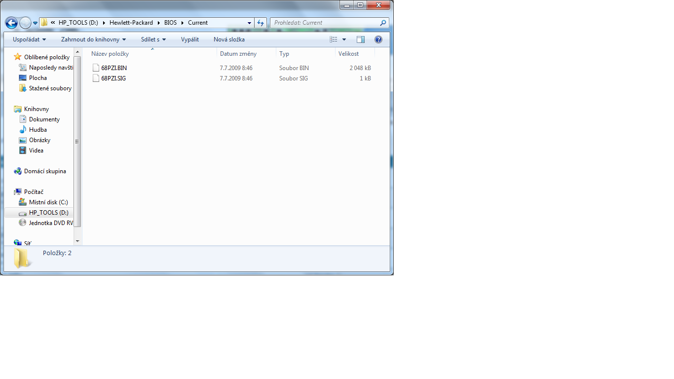Click the Videa film icon

[23, 151]
